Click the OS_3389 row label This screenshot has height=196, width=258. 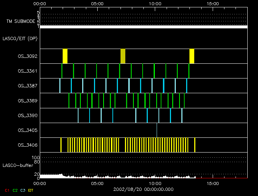coord(27,100)
